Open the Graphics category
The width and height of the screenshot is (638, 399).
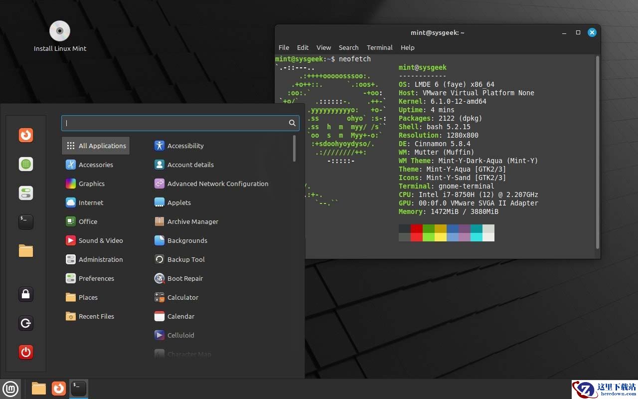[x=96, y=184]
